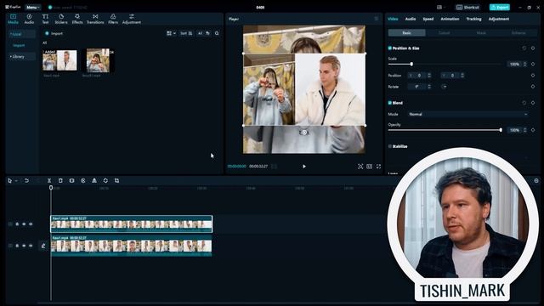
Task: Open the select tool dropdown arrow in the timeline toolbar
Action: (16, 181)
